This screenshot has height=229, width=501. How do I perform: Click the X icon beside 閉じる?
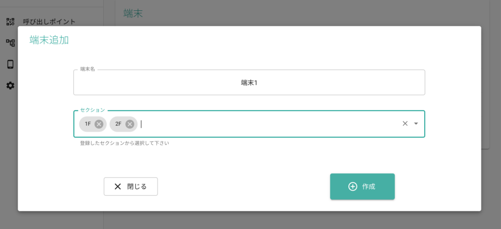(x=117, y=186)
